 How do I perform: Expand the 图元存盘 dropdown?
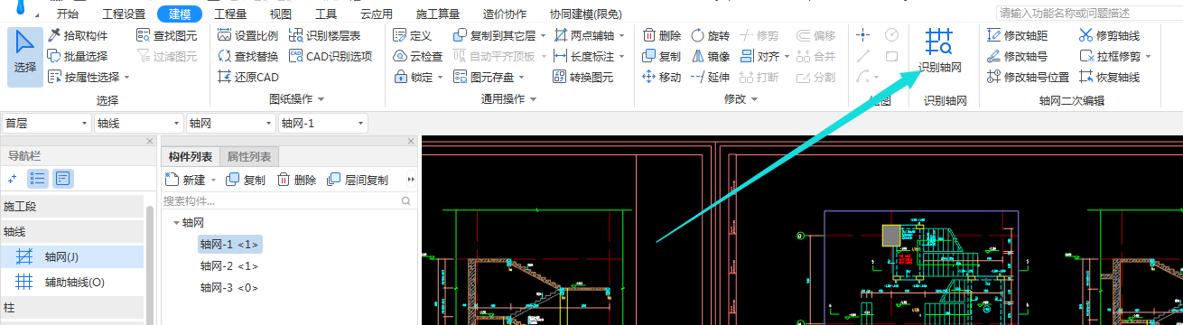521,78
